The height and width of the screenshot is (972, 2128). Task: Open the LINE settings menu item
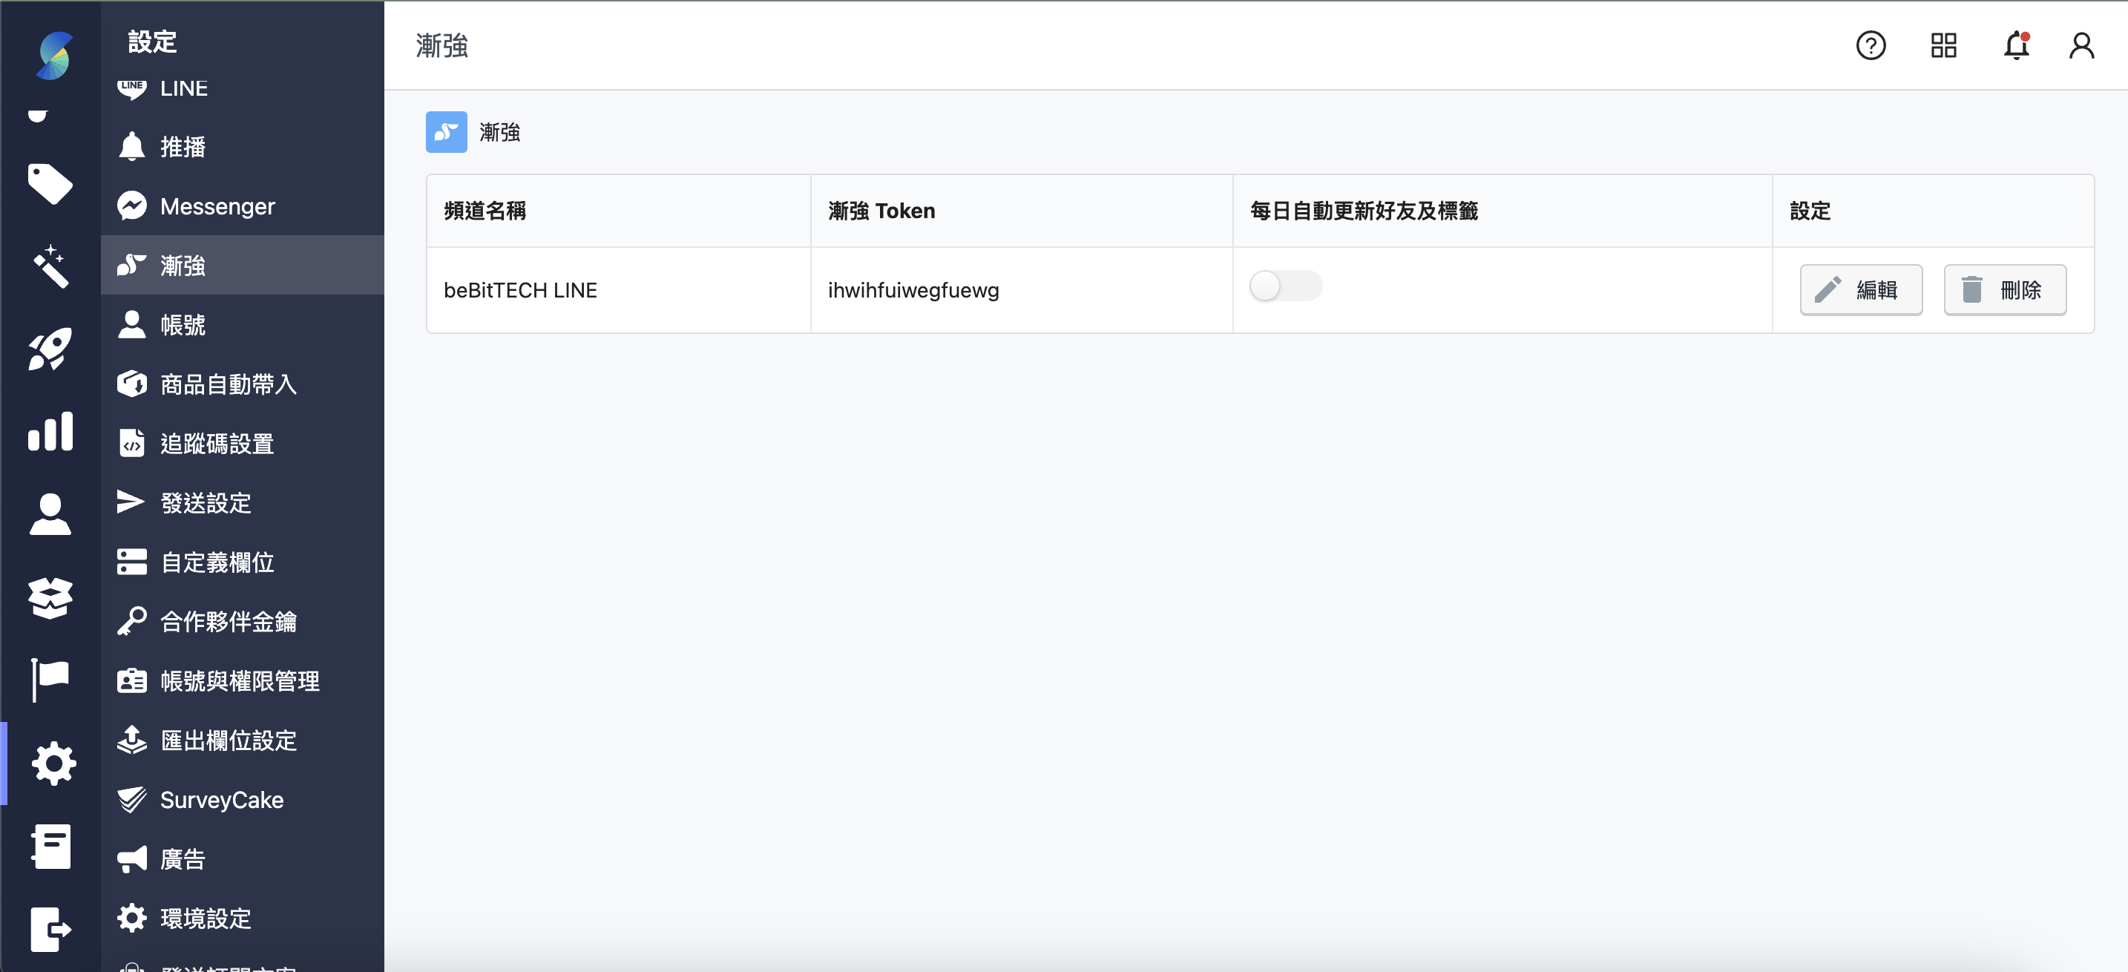183,88
